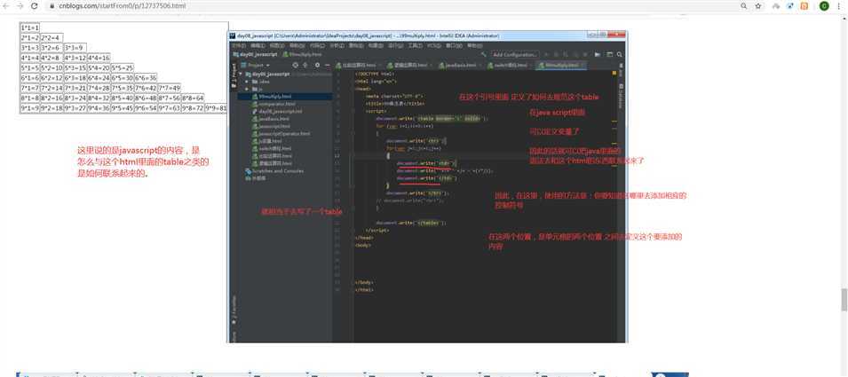Expand the js folder in project tree
This screenshot has width=848, height=377.
point(247,89)
